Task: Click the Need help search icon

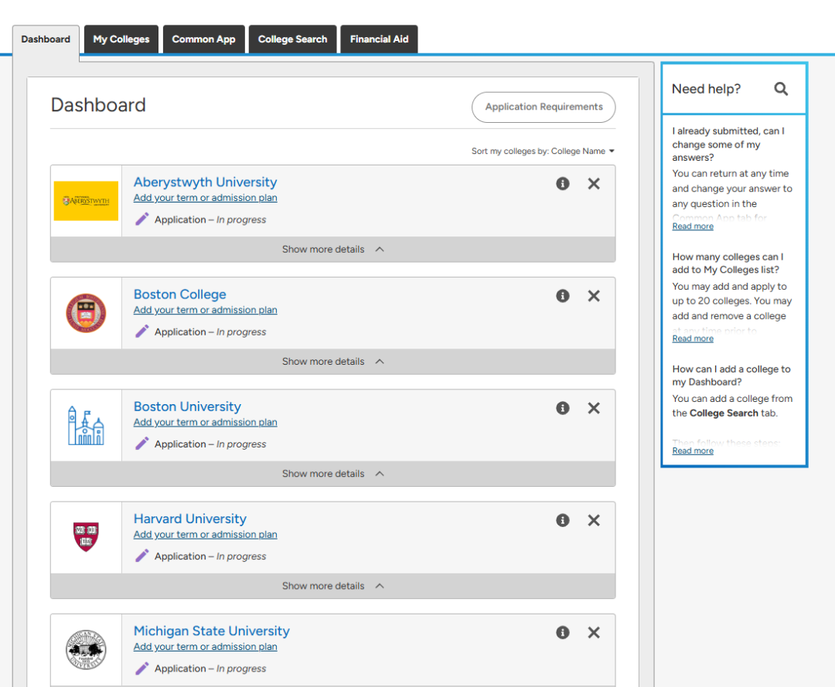Action: pyautogui.click(x=781, y=89)
